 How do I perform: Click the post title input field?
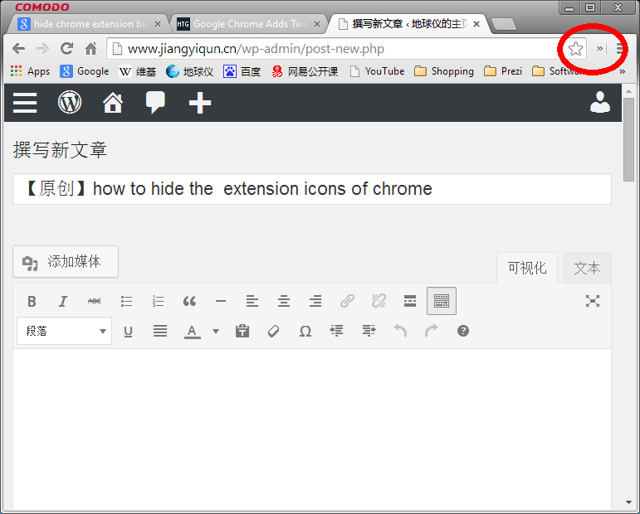(x=312, y=189)
